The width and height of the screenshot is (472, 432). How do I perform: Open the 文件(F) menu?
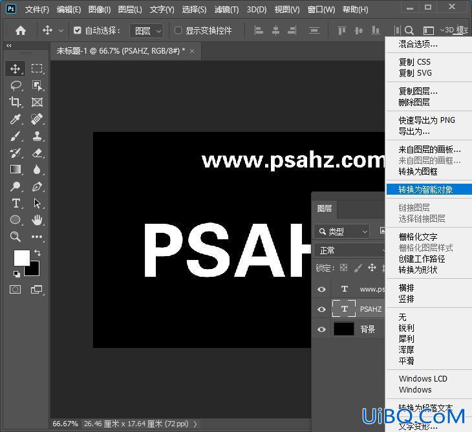pos(37,10)
